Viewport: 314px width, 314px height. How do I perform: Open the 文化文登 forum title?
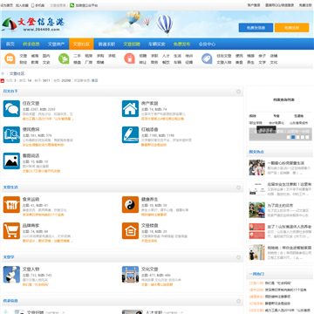pyautogui.click(x=150, y=269)
